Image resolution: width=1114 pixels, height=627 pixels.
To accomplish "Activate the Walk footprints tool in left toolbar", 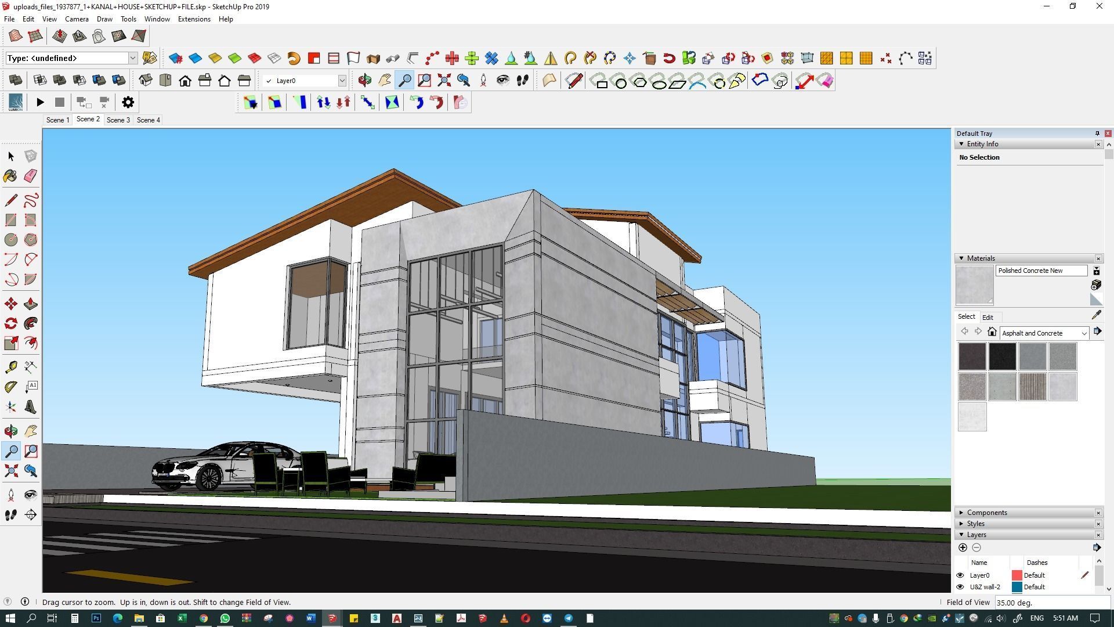I will (x=11, y=514).
